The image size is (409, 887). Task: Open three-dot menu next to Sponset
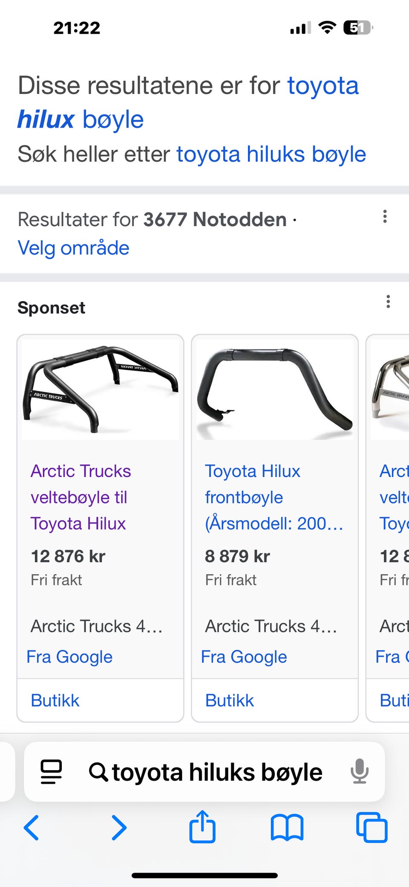click(388, 302)
